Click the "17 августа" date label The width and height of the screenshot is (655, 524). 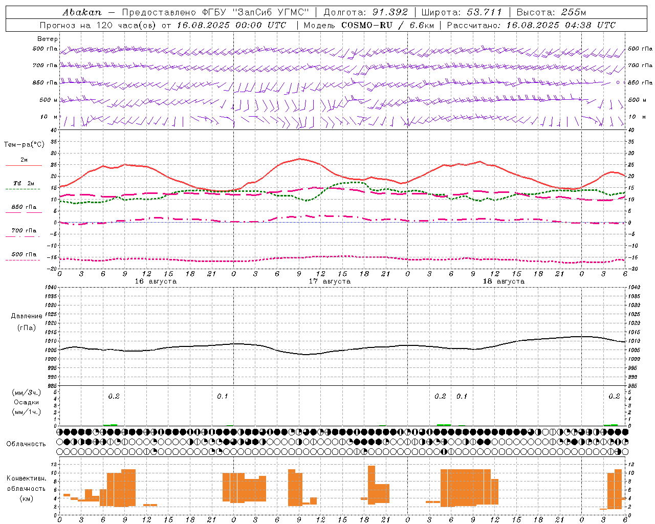tap(330, 281)
